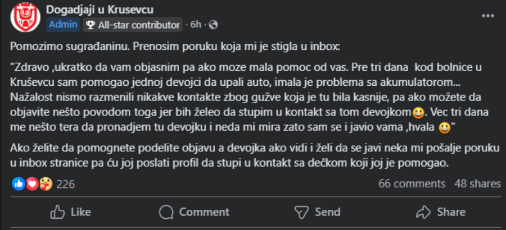Viewport: 506px width, 230px height.
Task: Click the red heart reaction icon
Action: point(31,183)
